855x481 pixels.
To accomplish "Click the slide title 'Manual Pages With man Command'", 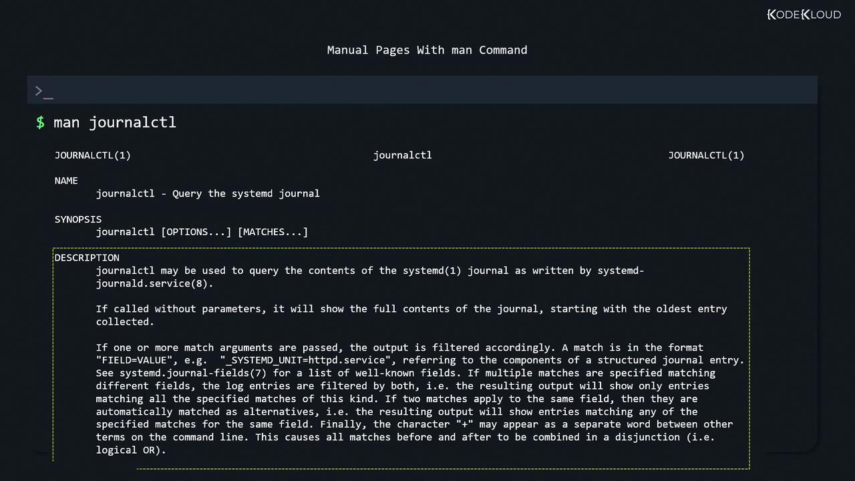I will pos(427,50).
